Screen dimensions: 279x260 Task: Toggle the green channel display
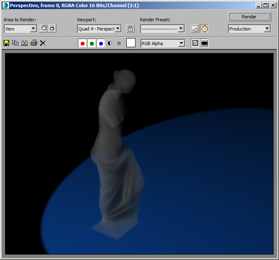[x=92, y=43]
